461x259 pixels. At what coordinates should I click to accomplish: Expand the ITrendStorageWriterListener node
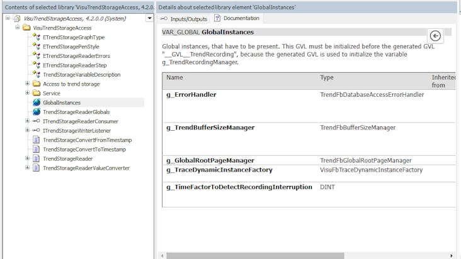tap(27, 131)
